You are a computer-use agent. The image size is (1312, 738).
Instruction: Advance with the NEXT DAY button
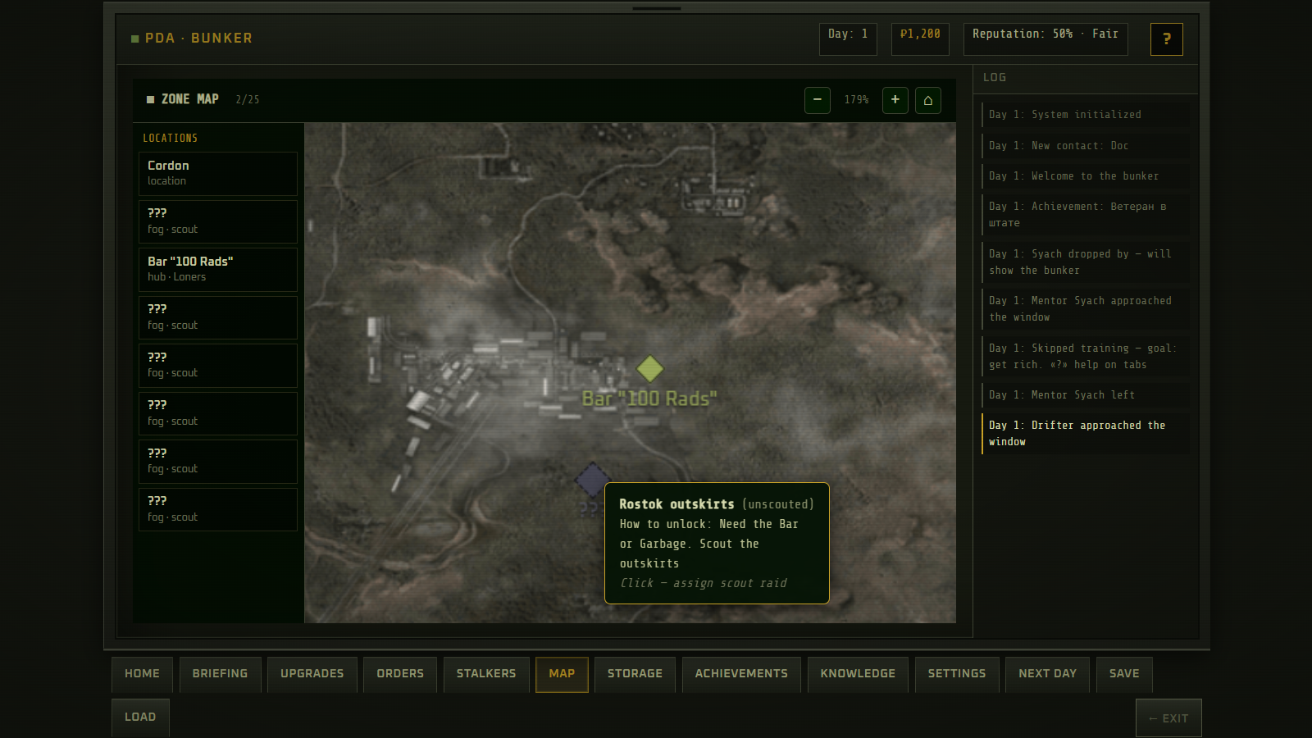(x=1047, y=674)
